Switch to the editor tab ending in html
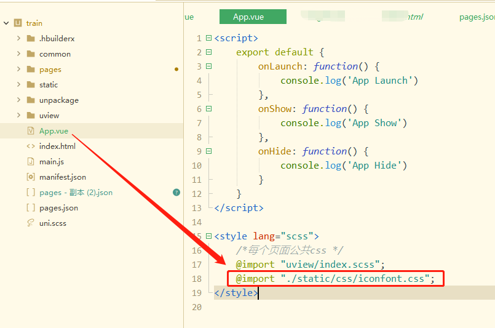This screenshot has width=495, height=328. pyautogui.click(x=403, y=17)
